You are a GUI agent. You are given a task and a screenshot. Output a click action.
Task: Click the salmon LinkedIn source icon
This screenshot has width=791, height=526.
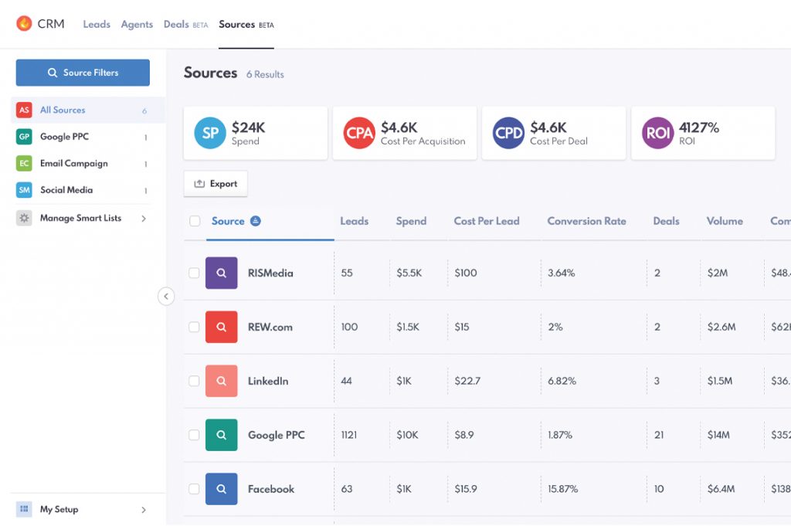[221, 382]
